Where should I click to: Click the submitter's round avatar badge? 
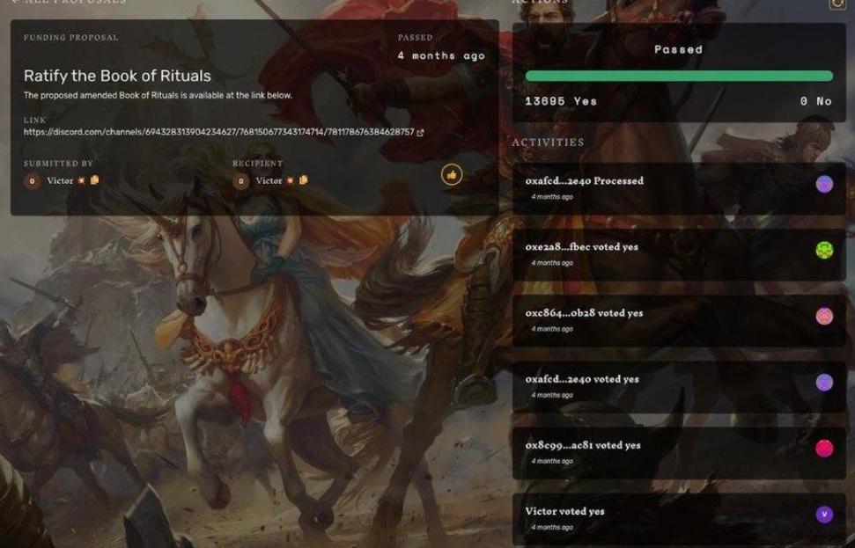(33, 181)
